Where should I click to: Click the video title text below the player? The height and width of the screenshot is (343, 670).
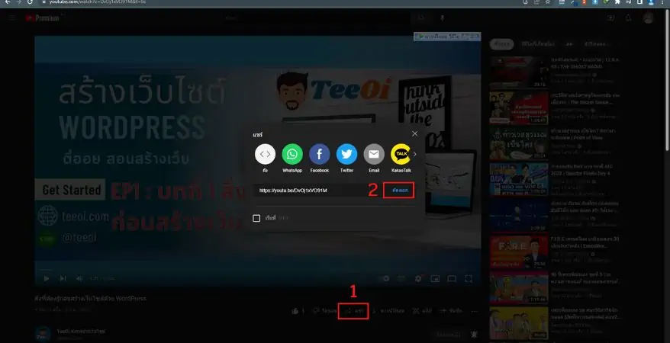click(x=90, y=299)
